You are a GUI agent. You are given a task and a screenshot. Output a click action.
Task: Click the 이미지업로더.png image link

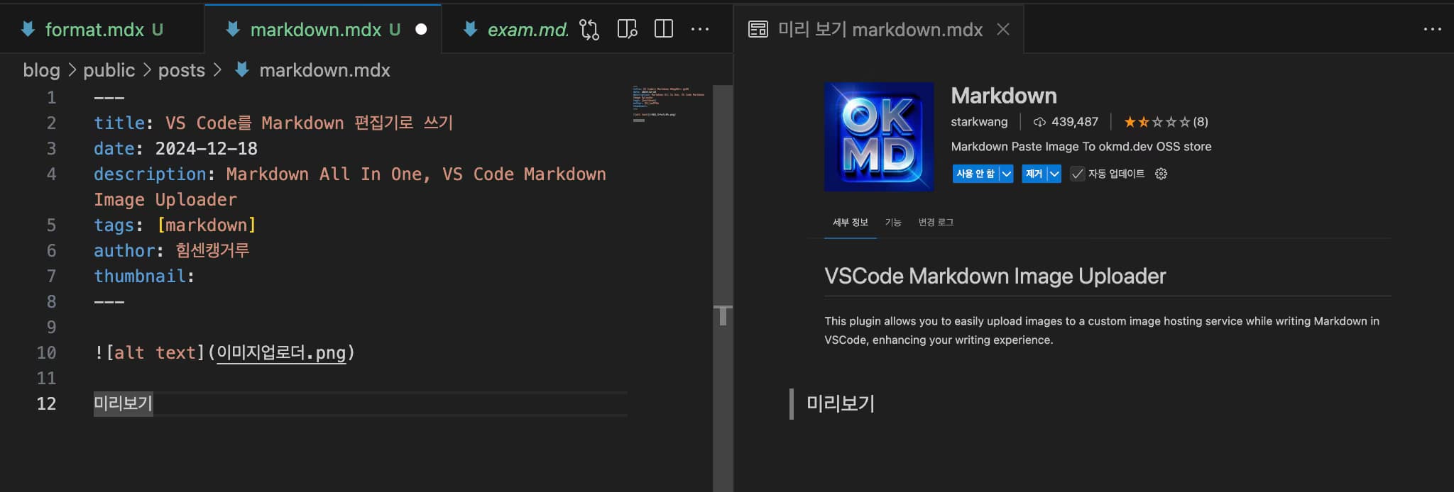280,352
